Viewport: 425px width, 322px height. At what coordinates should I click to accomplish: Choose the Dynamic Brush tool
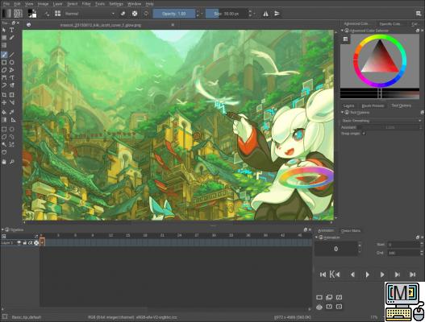click(x=4, y=85)
